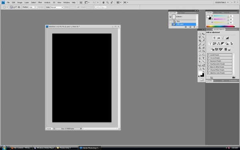Viewport: 240px width, 150px height.
Task: Switch to the Actions tab
Action: point(181,13)
